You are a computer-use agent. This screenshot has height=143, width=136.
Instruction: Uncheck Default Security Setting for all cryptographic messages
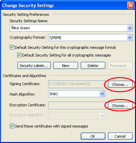point(19,55)
